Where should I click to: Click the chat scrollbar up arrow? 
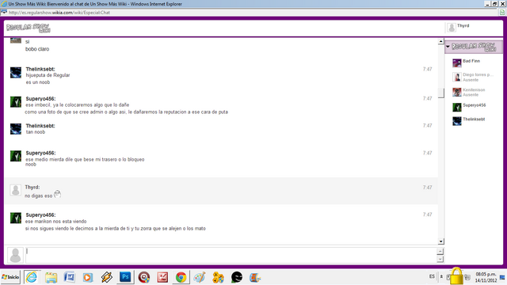[441, 42]
